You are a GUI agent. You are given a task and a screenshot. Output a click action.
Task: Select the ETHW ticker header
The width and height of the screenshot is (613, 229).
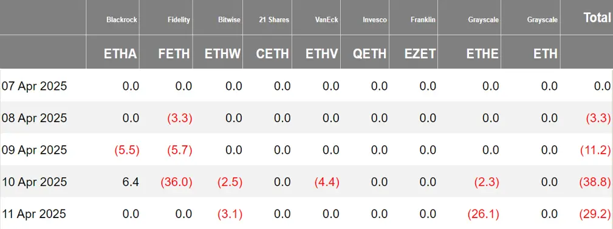[223, 54]
